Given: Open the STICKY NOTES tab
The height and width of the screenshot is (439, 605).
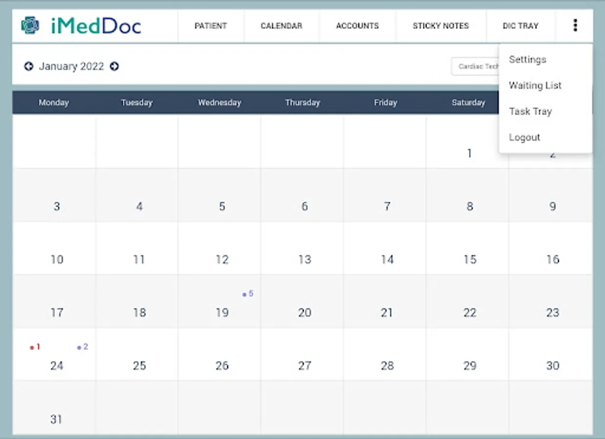Looking at the screenshot, I should click(x=441, y=26).
